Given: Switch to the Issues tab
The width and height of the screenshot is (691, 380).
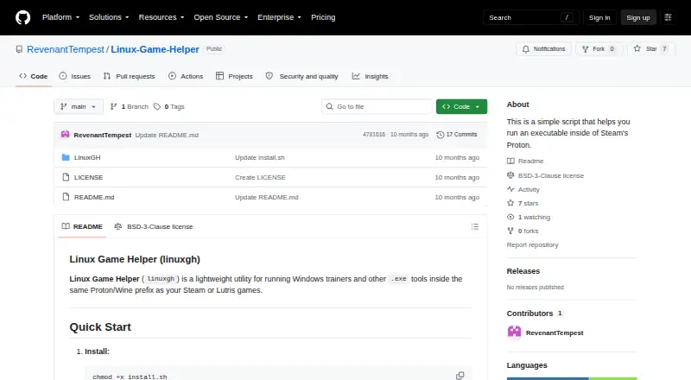Looking at the screenshot, I should pos(75,76).
